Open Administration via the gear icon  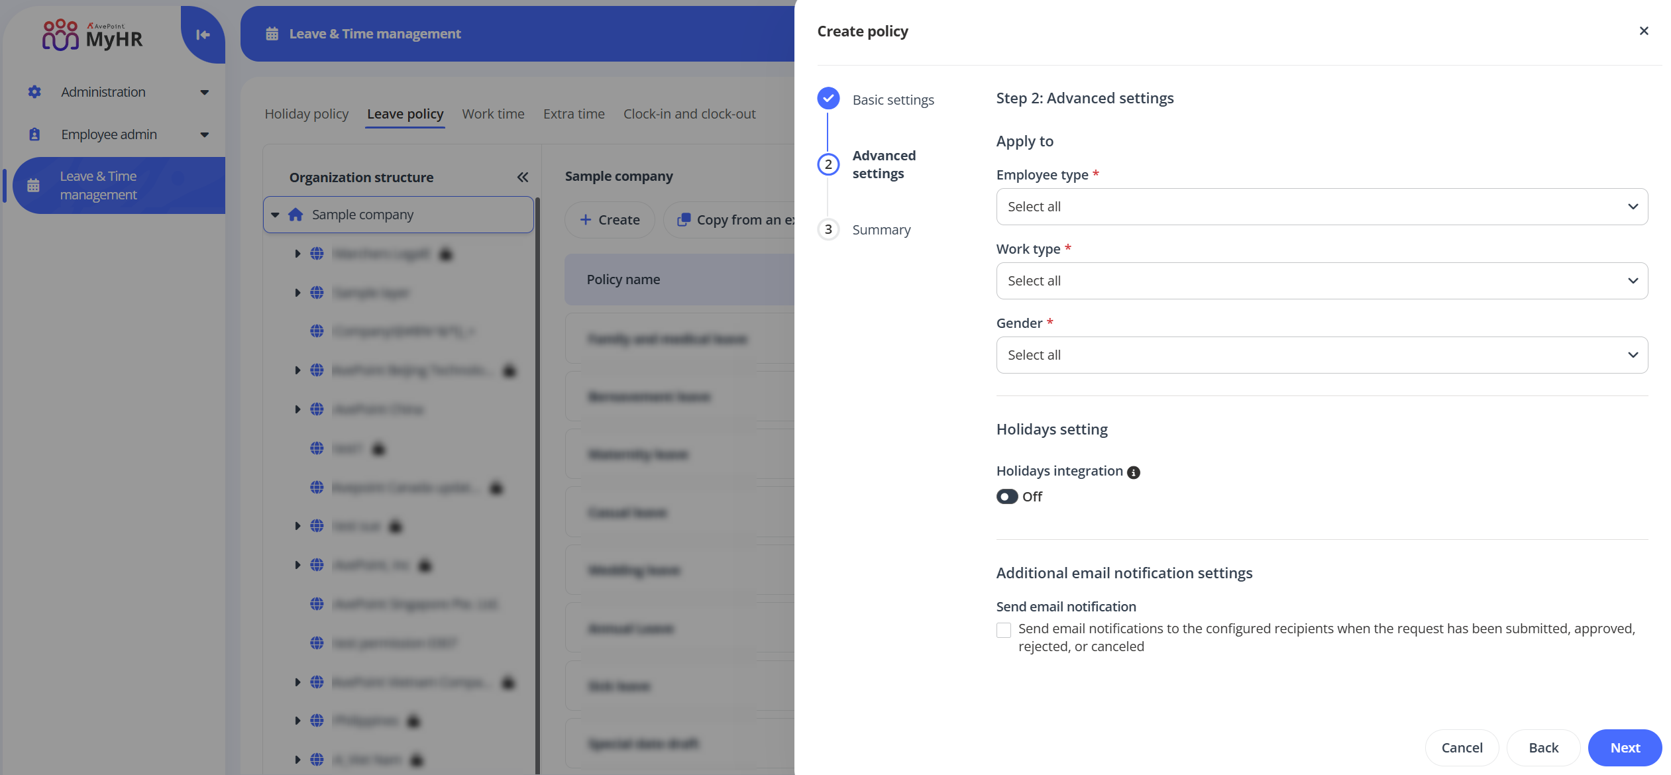click(34, 91)
